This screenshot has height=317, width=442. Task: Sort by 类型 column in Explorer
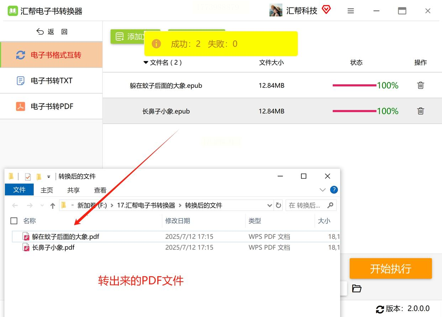coord(255,221)
